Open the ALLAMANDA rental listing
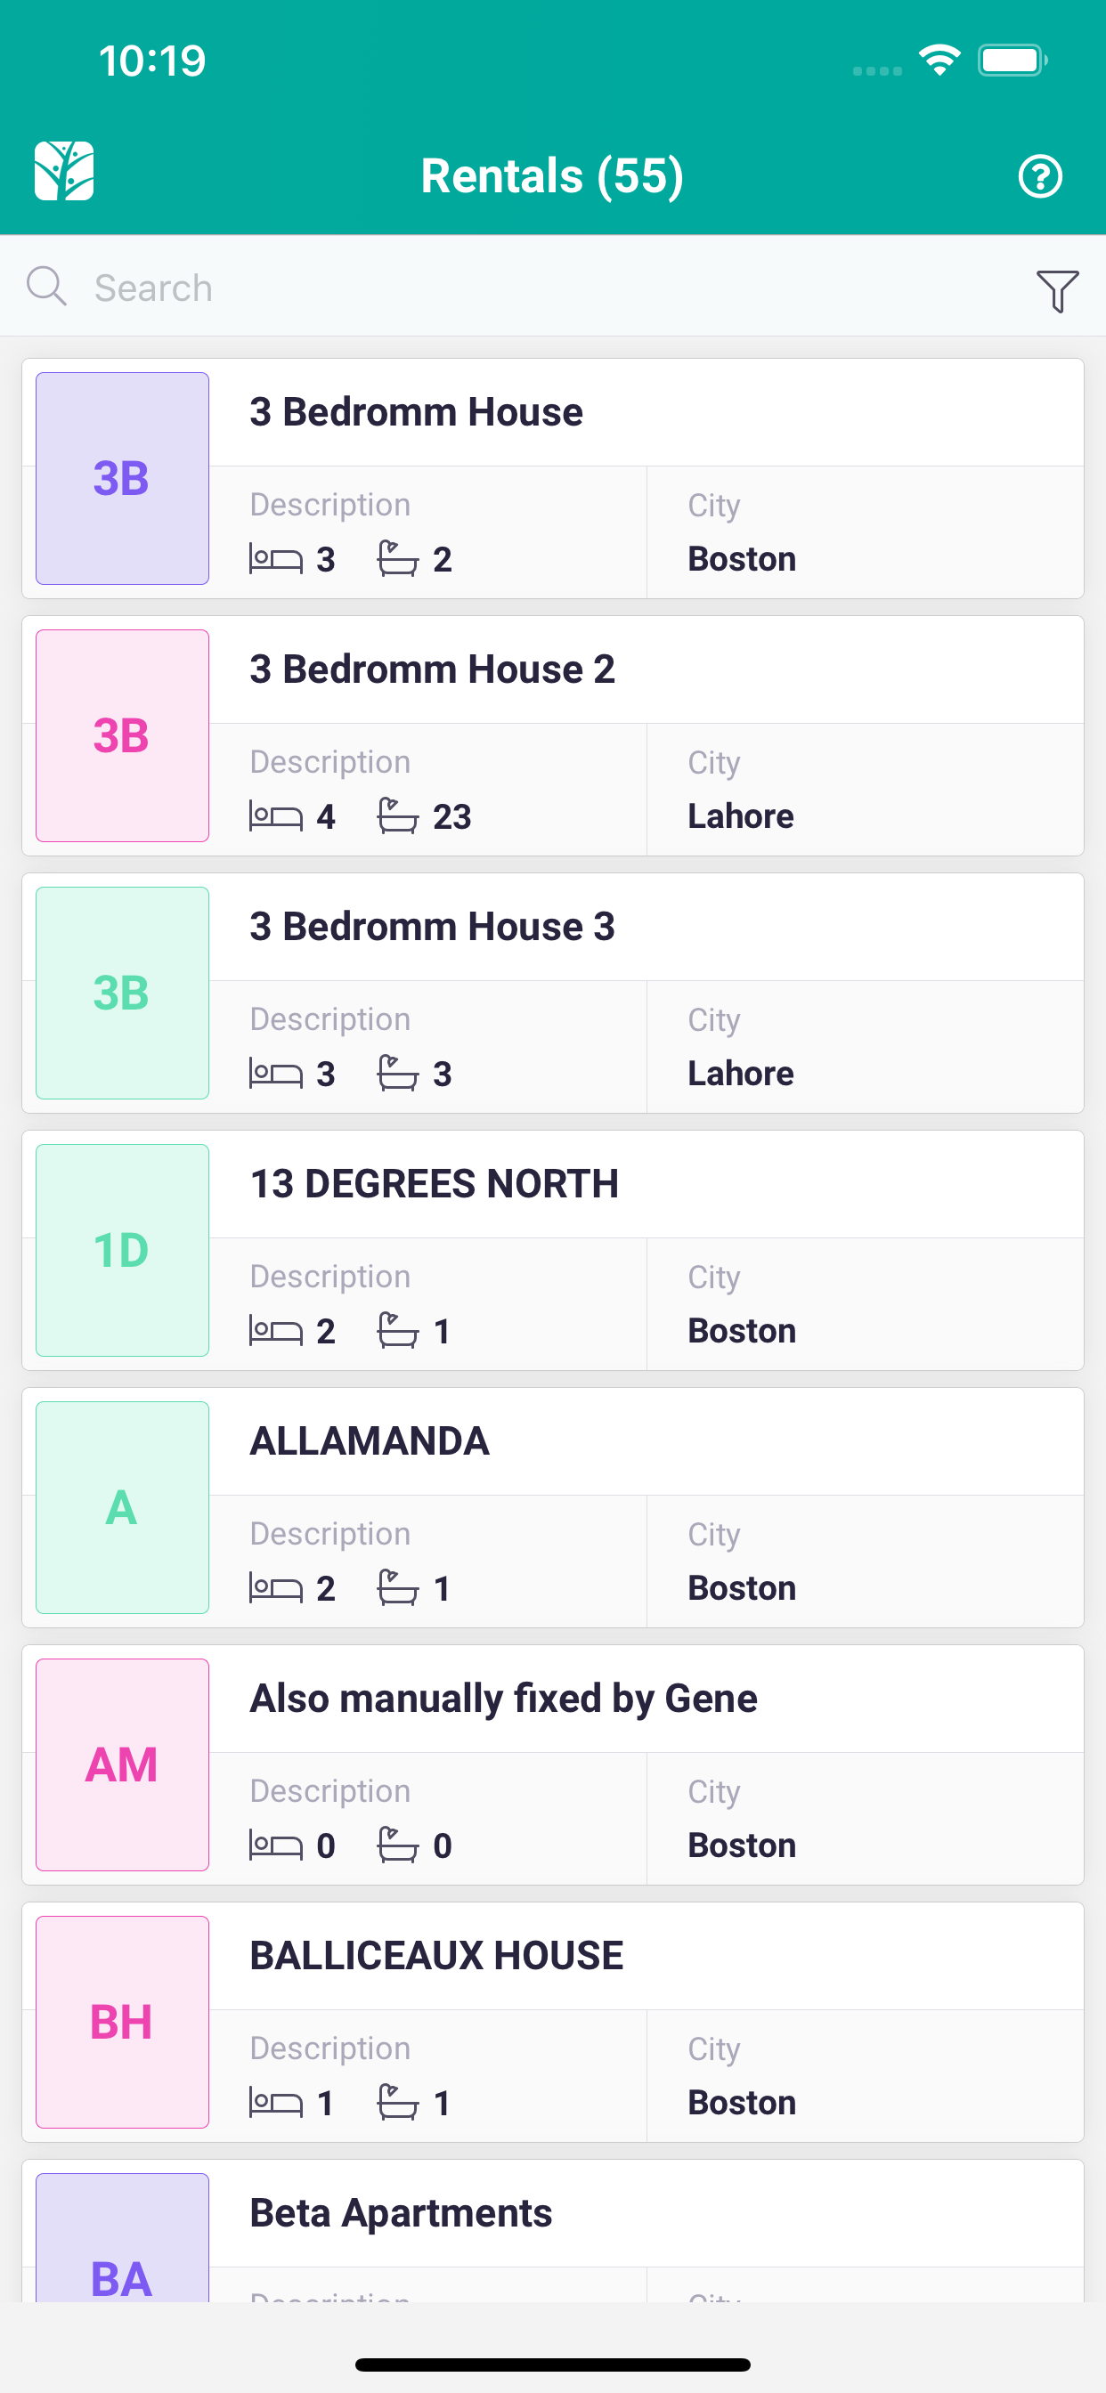This screenshot has width=1106, height=2393. [553, 1508]
